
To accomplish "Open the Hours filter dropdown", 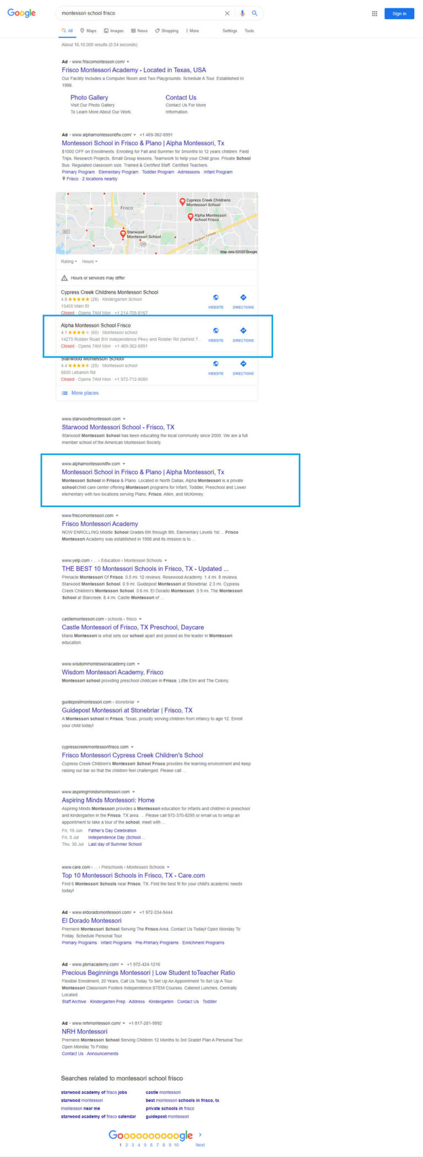I will click(x=89, y=262).
